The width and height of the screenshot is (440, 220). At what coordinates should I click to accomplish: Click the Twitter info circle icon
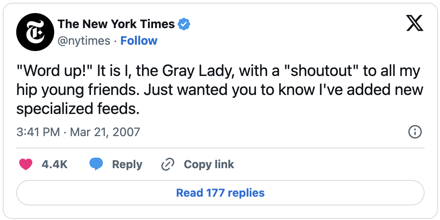click(414, 132)
